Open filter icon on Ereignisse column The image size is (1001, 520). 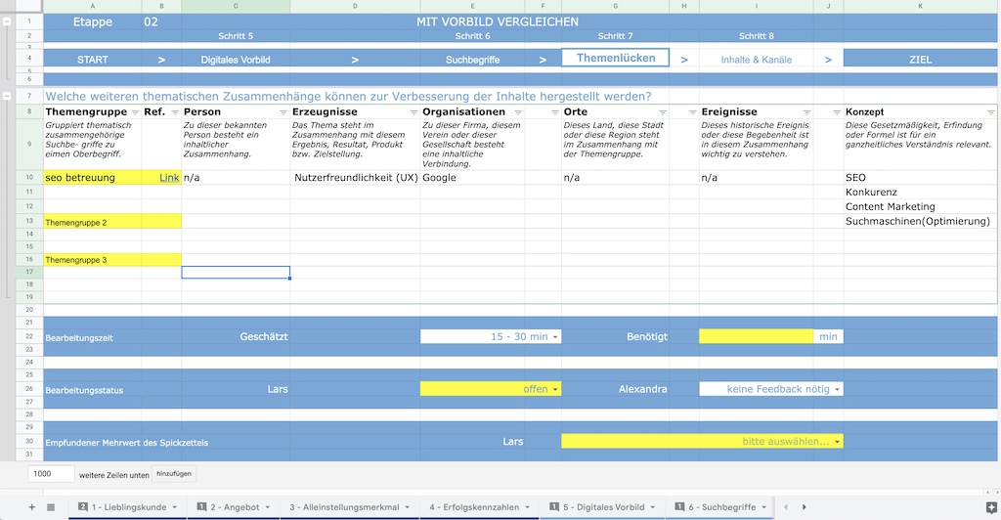[x=806, y=112]
